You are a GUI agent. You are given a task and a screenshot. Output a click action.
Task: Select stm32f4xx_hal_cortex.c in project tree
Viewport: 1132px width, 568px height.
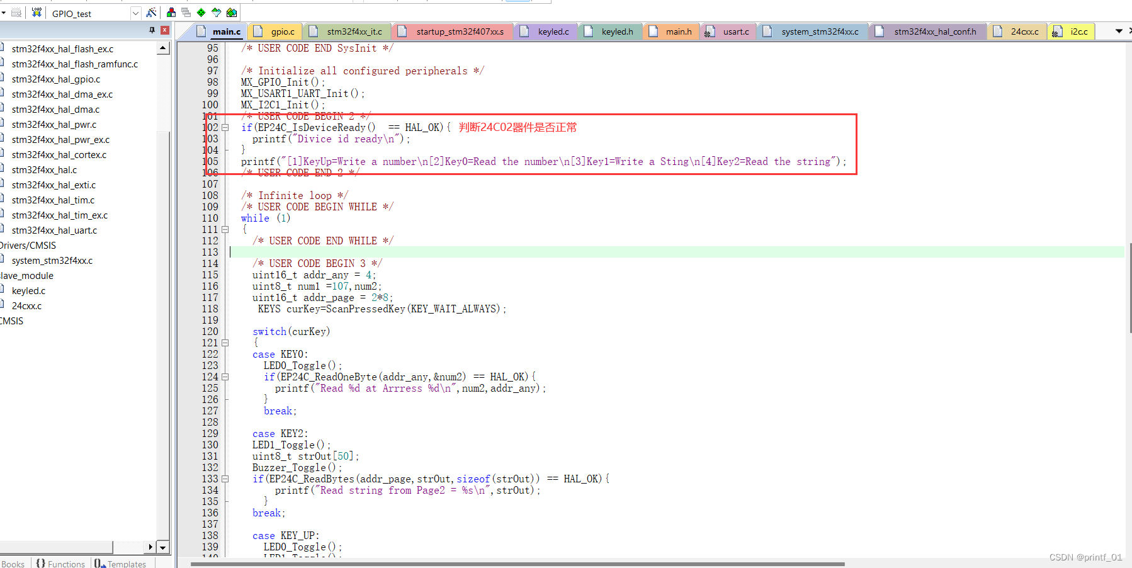click(x=59, y=154)
